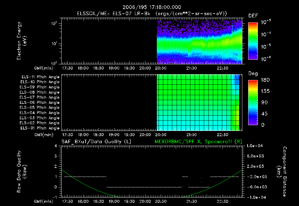
Task: Click the Component Distance (km) axis label
Action: [x=282, y=172]
